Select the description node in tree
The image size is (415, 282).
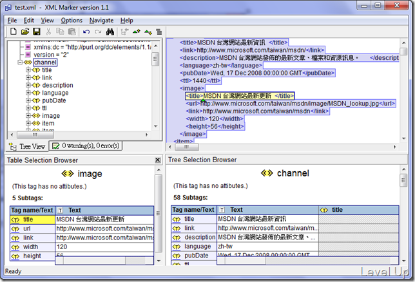click(x=58, y=85)
